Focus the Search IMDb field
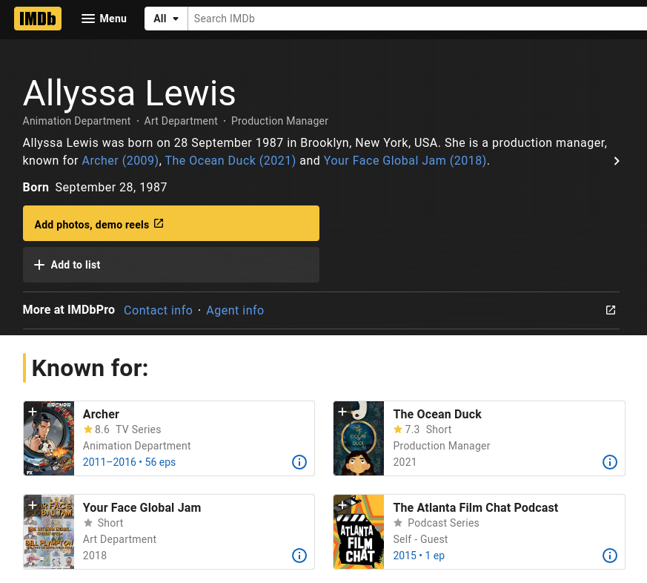The height and width of the screenshot is (583, 647). [417, 19]
